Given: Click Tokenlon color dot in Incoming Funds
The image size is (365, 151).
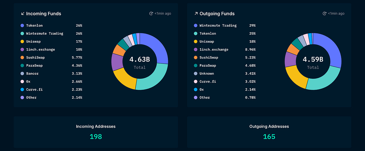Looking at the screenshot, I should [22, 25].
